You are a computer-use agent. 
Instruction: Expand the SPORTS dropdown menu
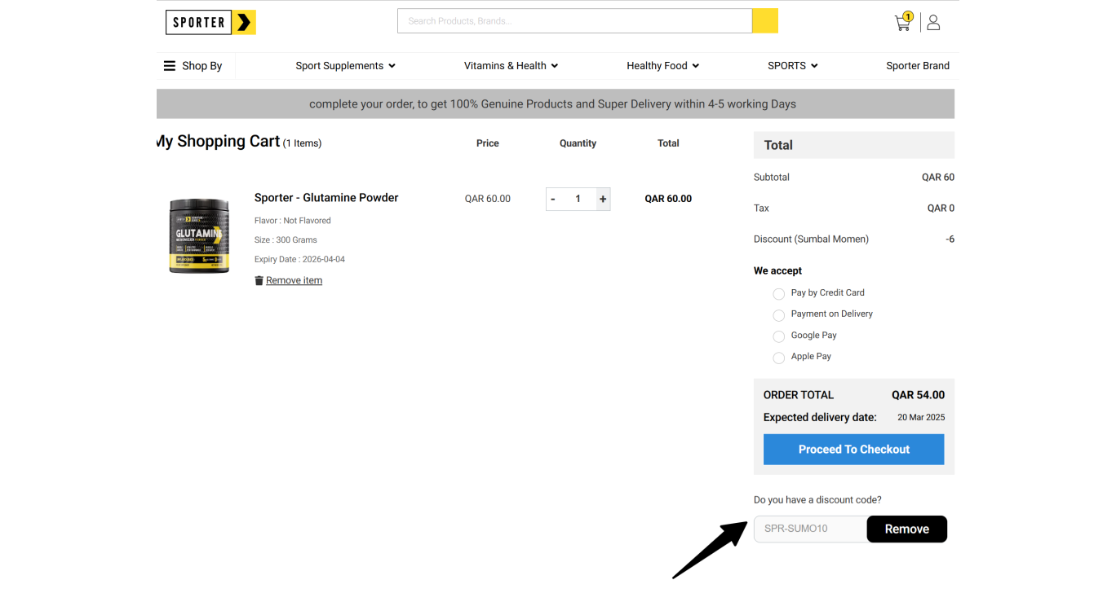click(x=792, y=66)
